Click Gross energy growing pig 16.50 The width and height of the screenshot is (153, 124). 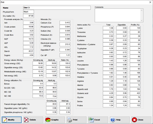(x=38, y=63)
